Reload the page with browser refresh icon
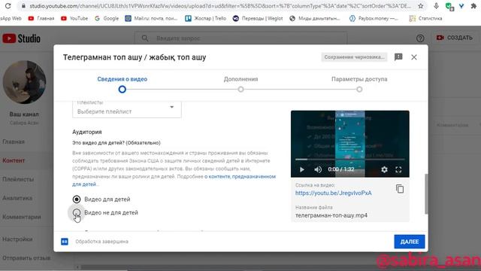 8,6
